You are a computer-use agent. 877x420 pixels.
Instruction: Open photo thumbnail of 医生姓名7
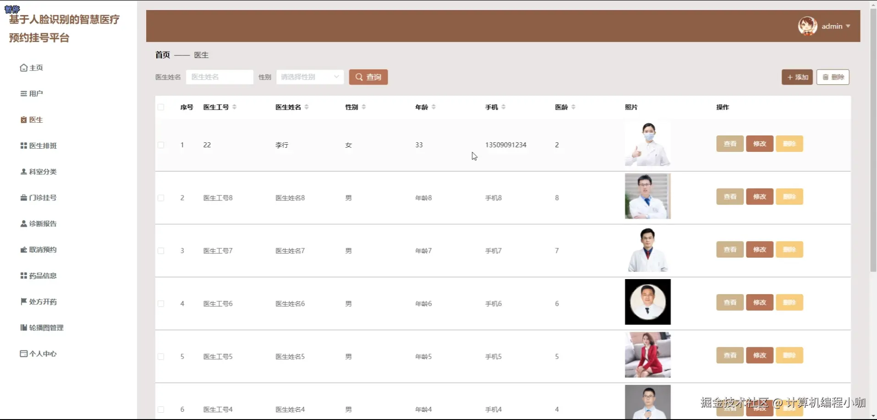(x=647, y=249)
